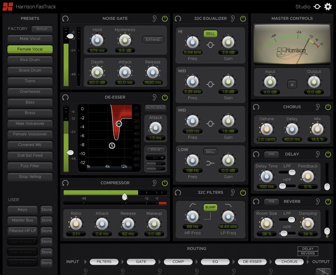
Task: Click the Studio view mode icon
Action: coord(317,7)
